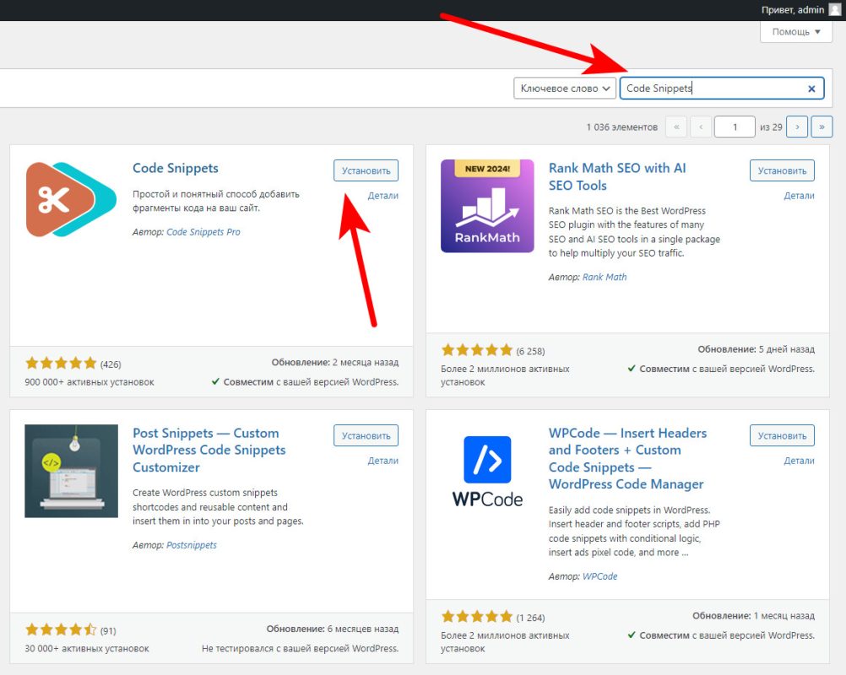Image resolution: width=846 pixels, height=675 pixels.
Task: Click Привет, admin account menu
Action: pyautogui.click(x=801, y=10)
